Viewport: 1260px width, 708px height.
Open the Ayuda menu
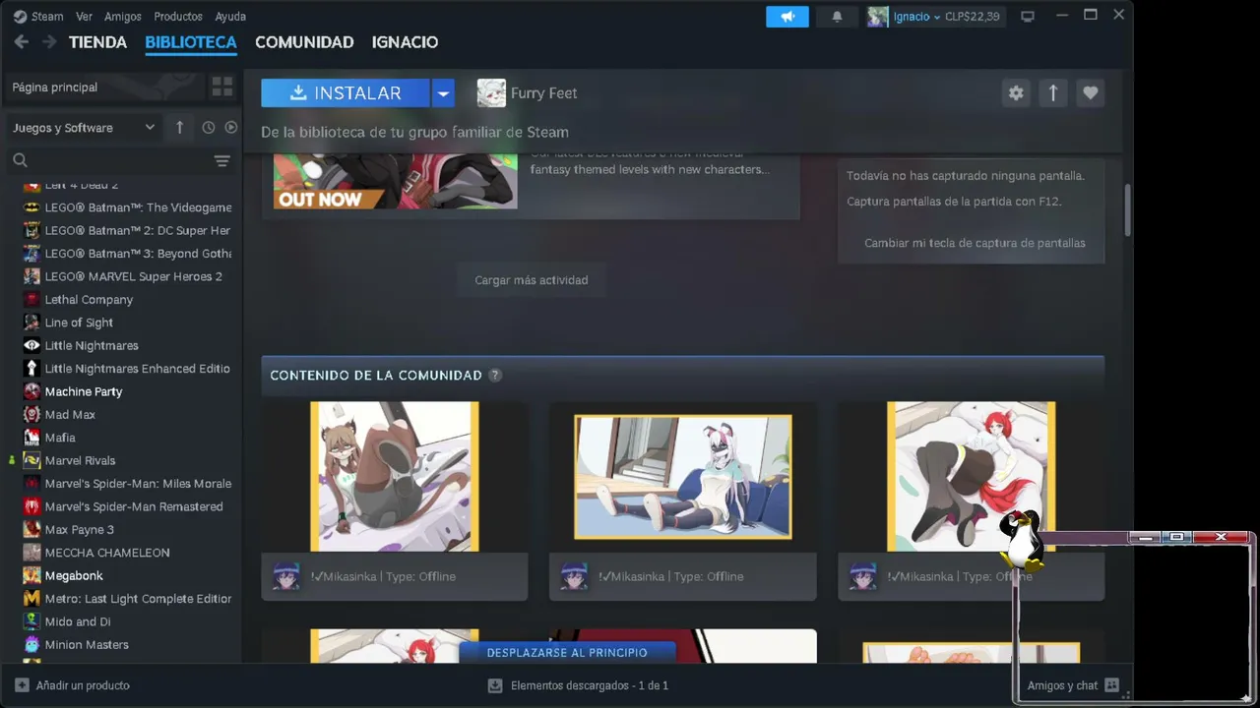click(230, 17)
